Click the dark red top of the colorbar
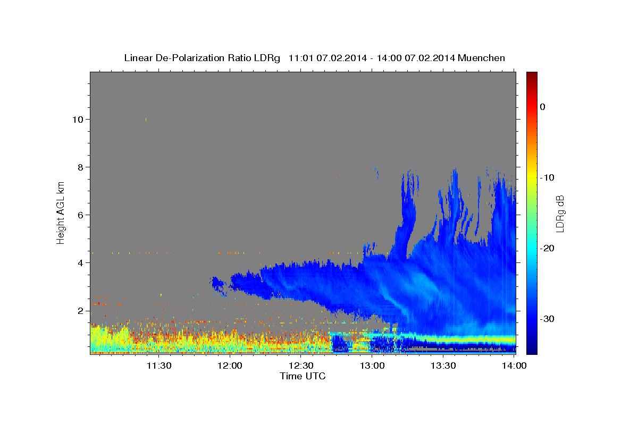This screenshot has width=638, height=425. tap(532, 75)
